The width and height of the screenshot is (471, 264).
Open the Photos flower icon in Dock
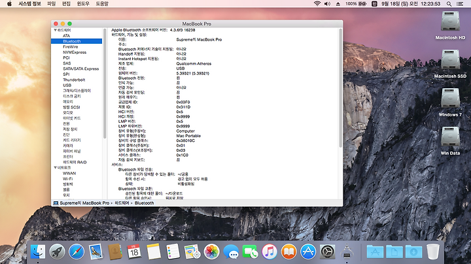211,252
